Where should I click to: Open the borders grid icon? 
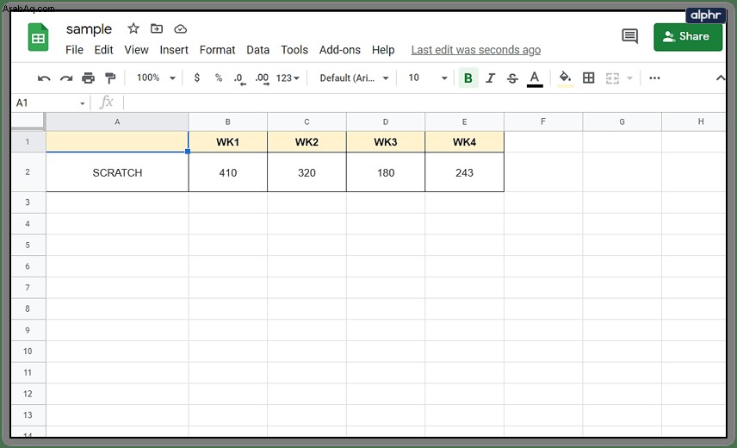[x=588, y=78]
